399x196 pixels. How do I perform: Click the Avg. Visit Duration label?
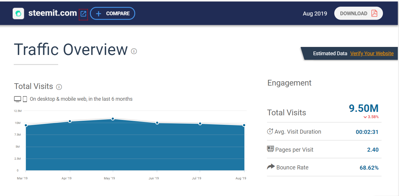click(x=298, y=132)
